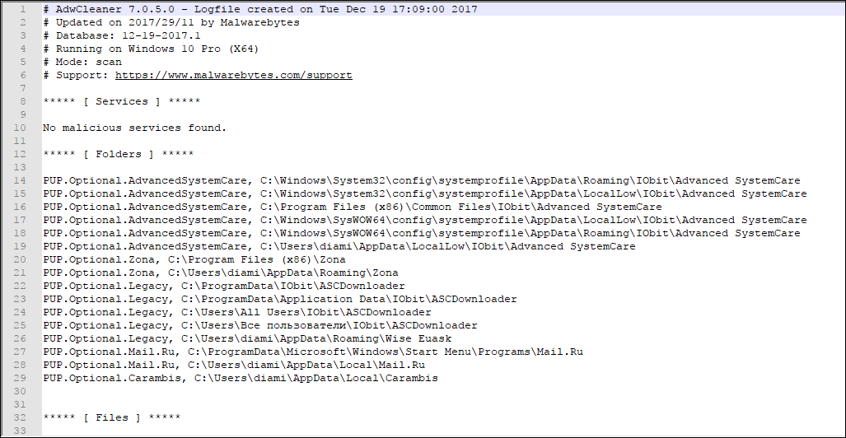Image resolution: width=846 pixels, height=438 pixels.
Task: Click the '[ Files ]' section heading
Action: [x=112, y=417]
